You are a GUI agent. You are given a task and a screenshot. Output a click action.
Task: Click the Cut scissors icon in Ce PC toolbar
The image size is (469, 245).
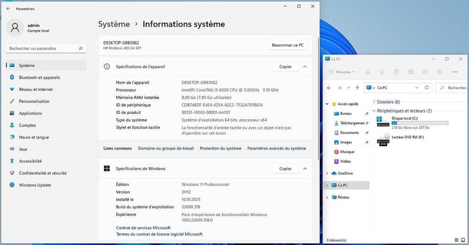click(368, 72)
